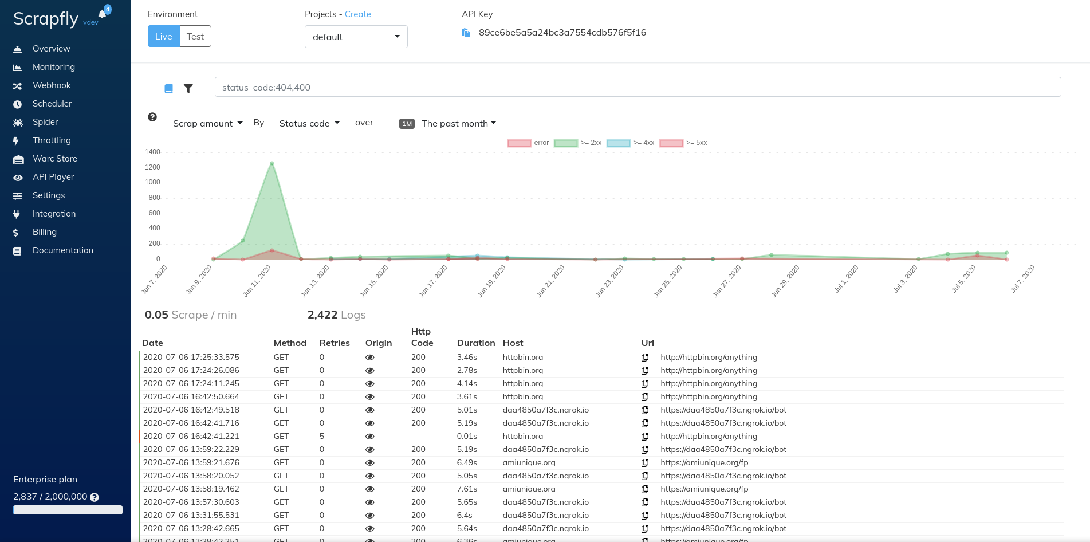
Task: Open the httpbin.org/anything URL link in first row
Action: click(709, 358)
